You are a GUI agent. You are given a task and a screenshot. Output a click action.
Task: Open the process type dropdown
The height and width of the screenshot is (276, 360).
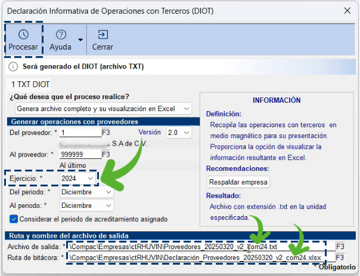pos(103,109)
